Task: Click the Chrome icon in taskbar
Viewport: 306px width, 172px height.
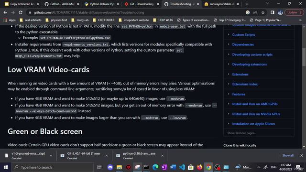Action: (208, 167)
